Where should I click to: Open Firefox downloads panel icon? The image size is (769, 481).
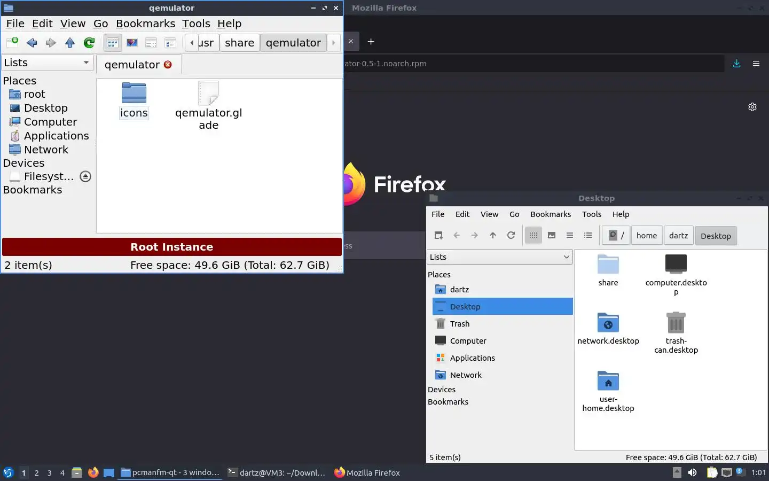(x=737, y=64)
